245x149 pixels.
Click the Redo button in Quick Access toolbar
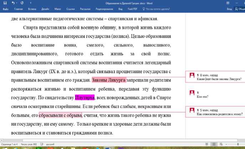click(21, 3)
